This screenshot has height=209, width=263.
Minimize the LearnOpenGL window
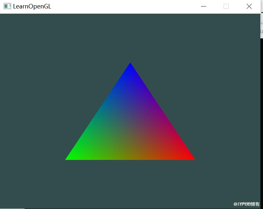pyautogui.click(x=203, y=7)
